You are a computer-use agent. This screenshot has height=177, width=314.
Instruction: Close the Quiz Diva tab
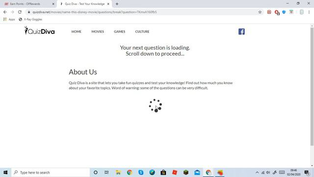point(108,4)
